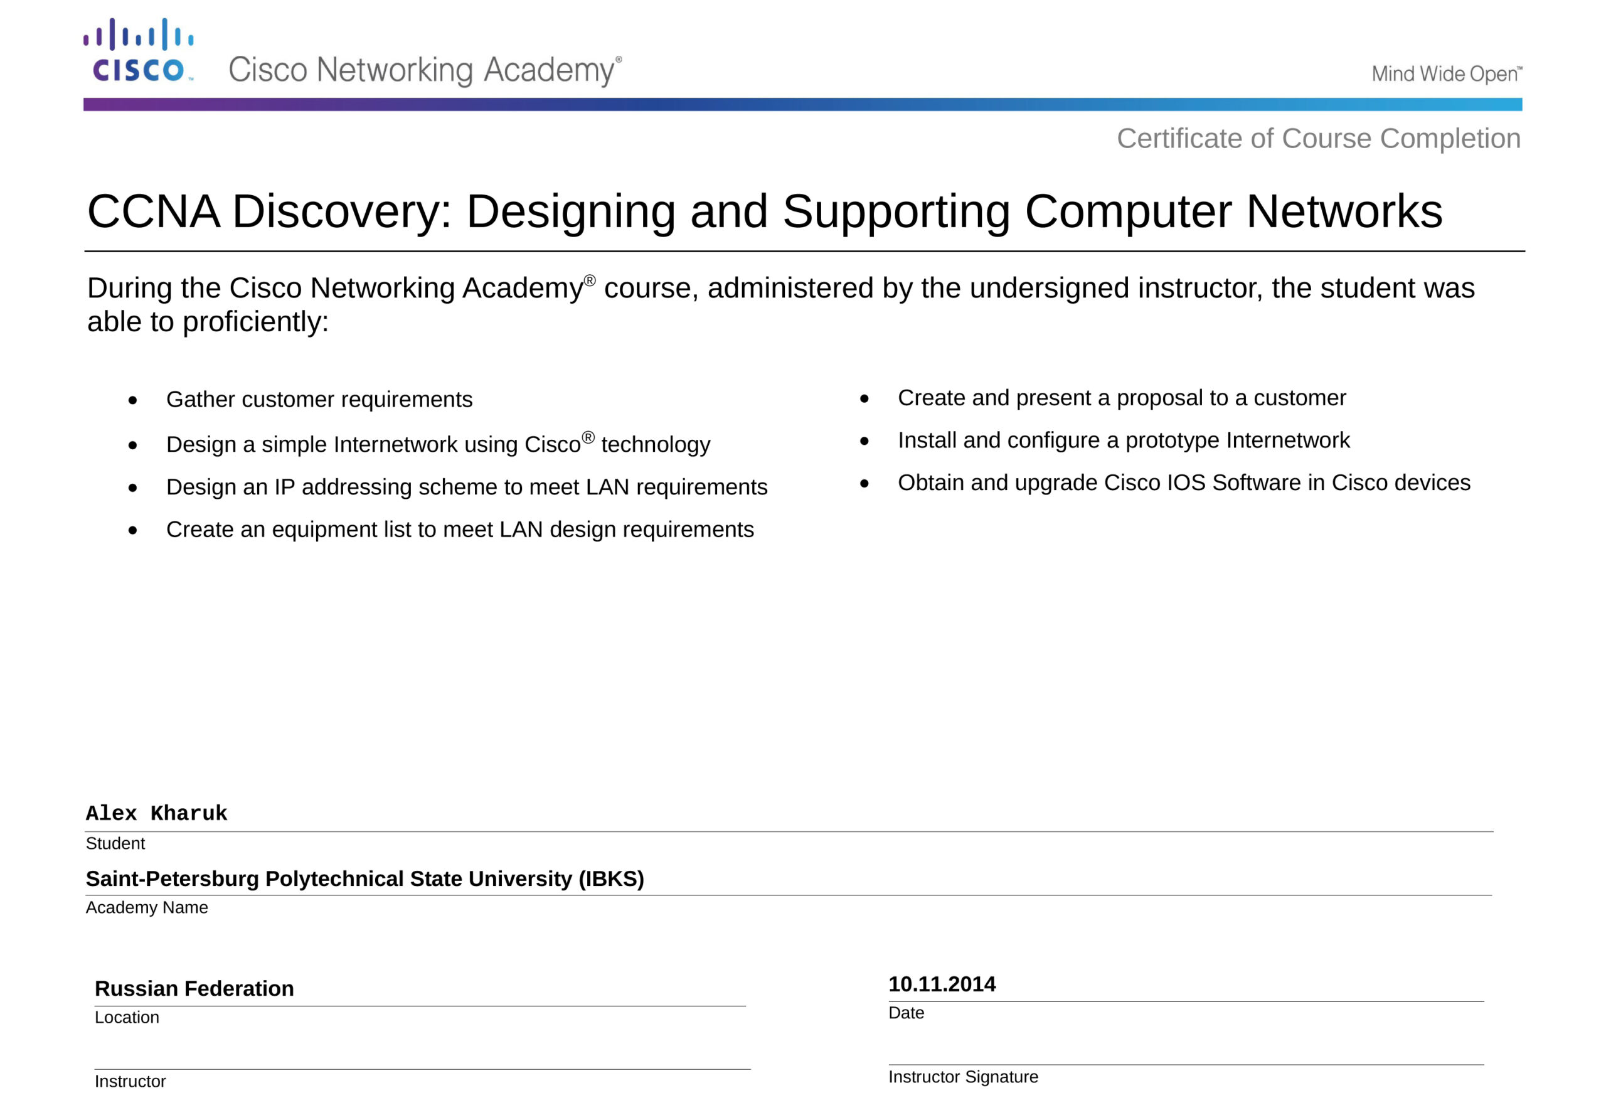Click the Cisco logo
Viewport: 1606px width, 1093px height.
point(138,50)
